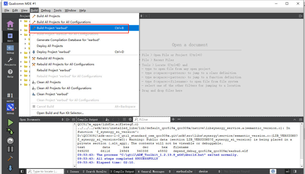Maximize the output pane with the up chevron

295,120
